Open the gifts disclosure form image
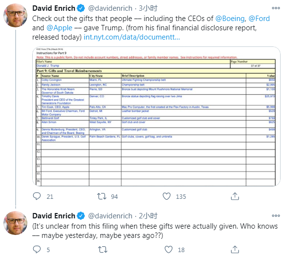284x256 pixels. point(156,116)
